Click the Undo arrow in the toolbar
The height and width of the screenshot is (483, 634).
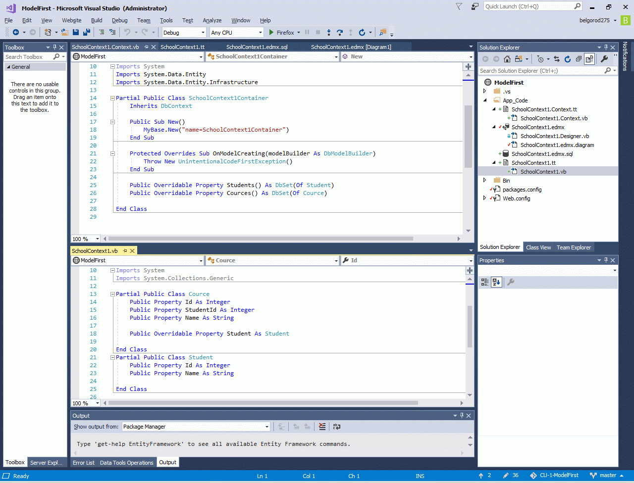127,32
